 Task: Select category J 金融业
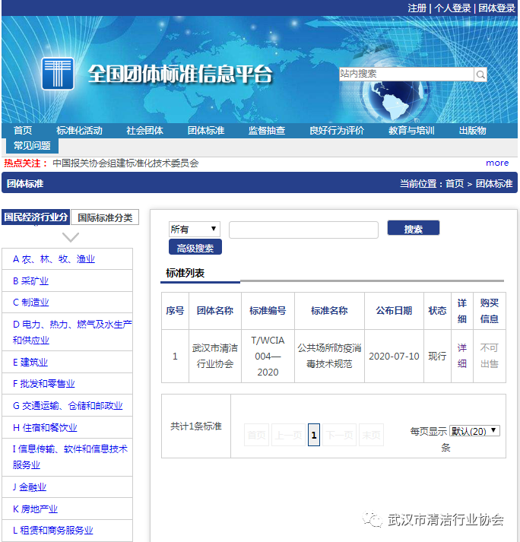tap(30, 487)
